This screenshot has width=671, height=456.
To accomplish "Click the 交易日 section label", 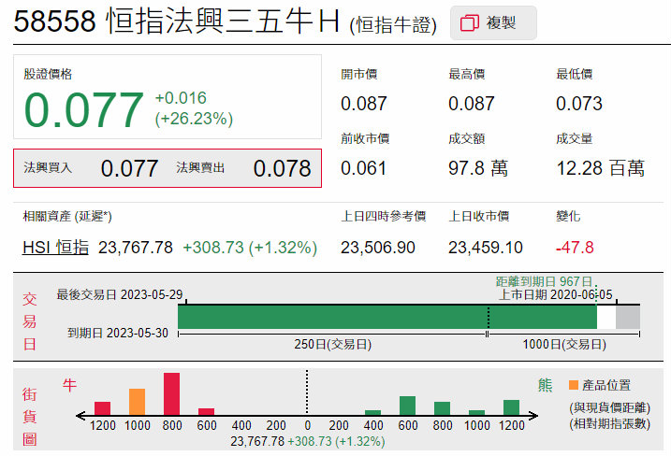I will point(30,321).
